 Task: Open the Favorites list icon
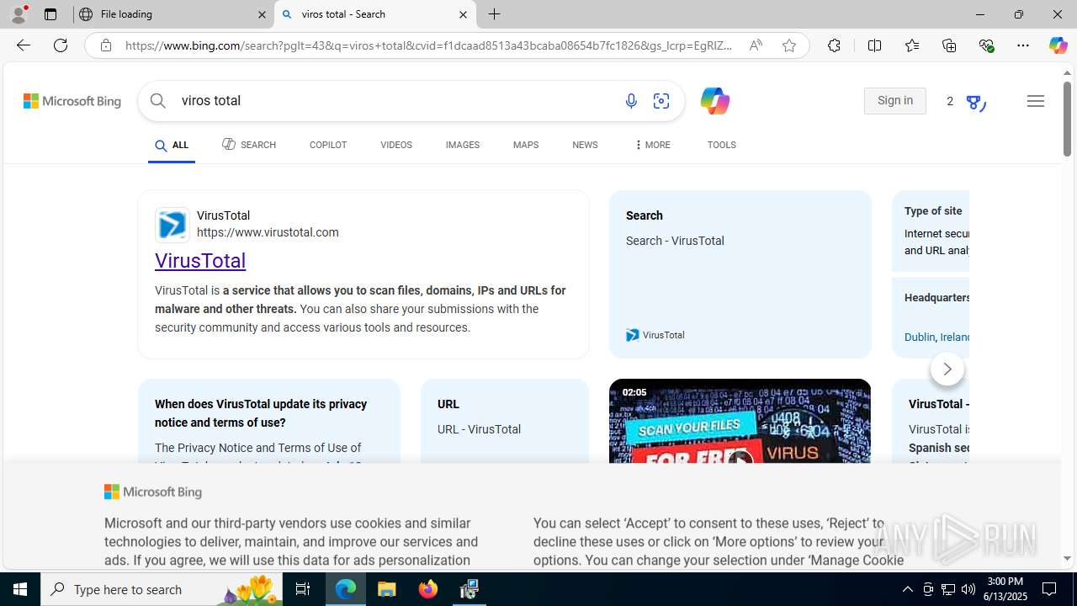click(x=912, y=45)
